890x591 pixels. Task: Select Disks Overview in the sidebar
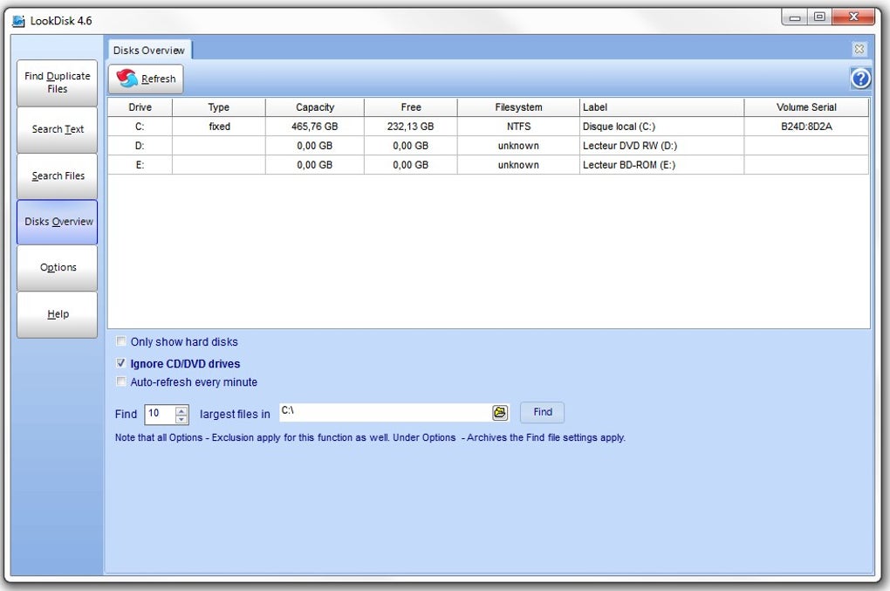pos(58,222)
